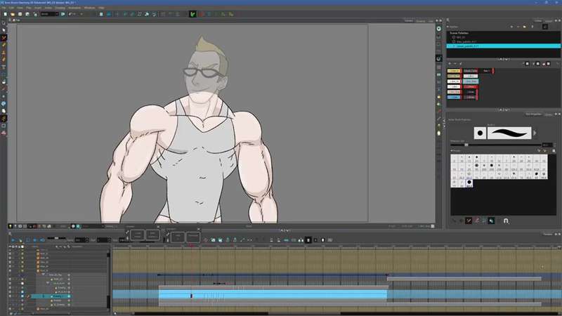
Task: Click the light bulb icon below Camera view
Action: point(11,226)
